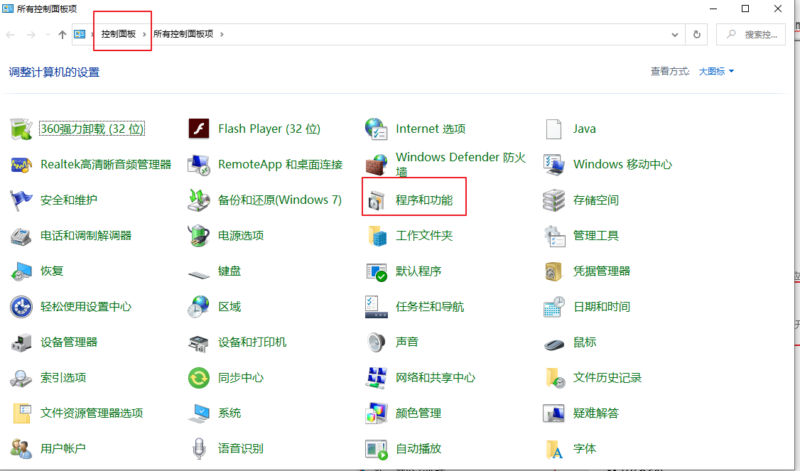Open the 360强力卸载 (32 位) icon
The image size is (800, 471).
[x=21, y=129]
